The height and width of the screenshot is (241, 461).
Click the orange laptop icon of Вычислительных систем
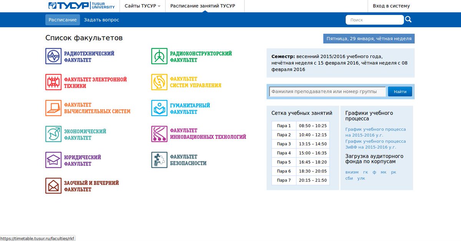53,108
